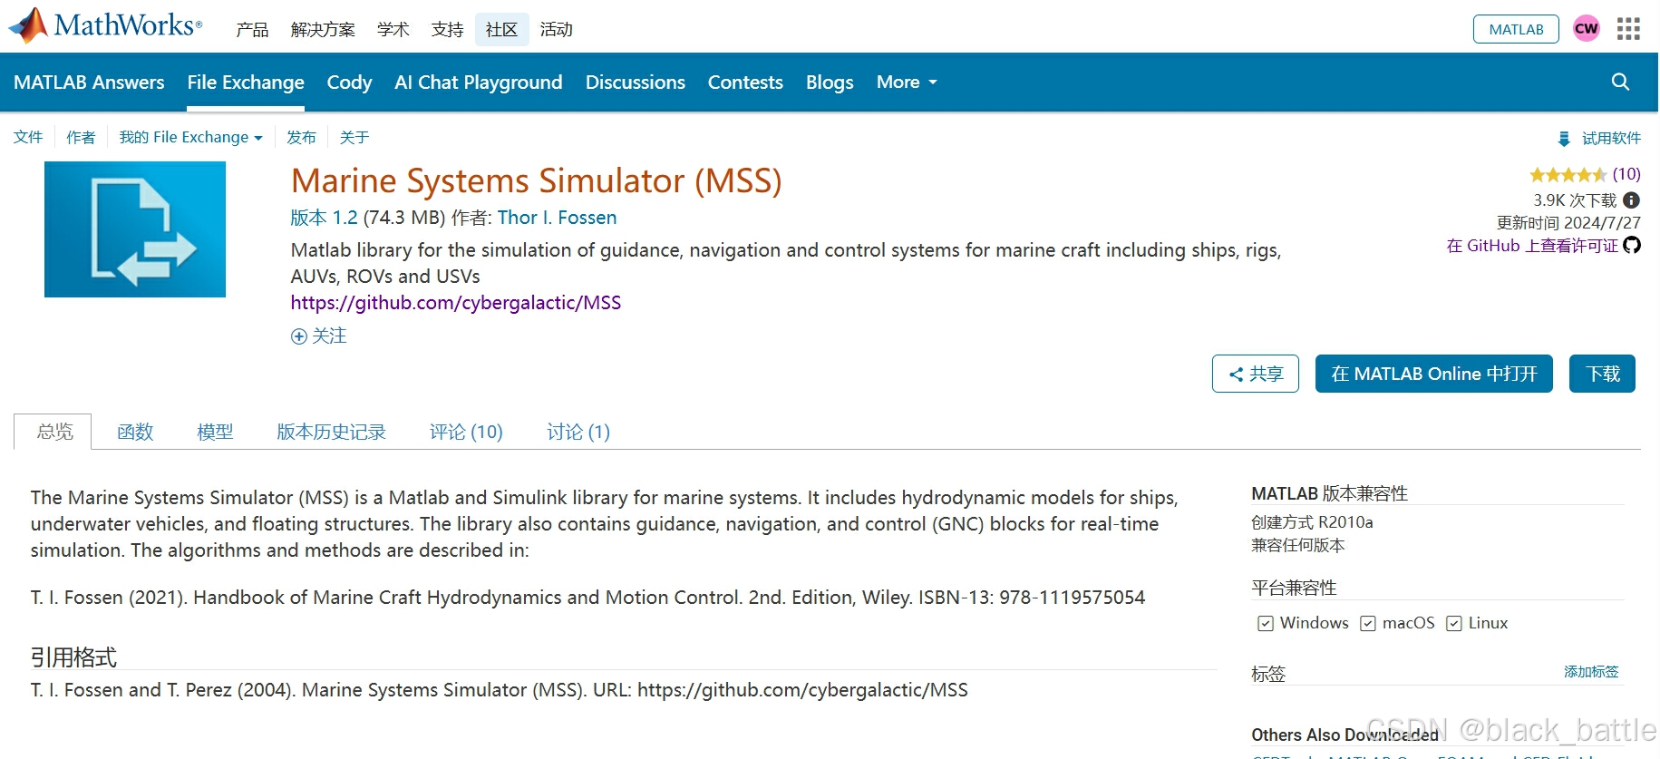
Task: Expand 我的 File Exchange dropdown
Action: 191,137
